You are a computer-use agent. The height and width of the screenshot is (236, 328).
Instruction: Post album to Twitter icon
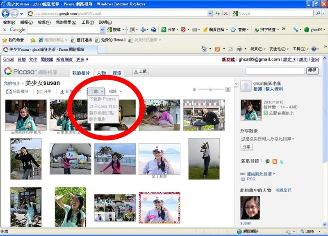tap(282, 161)
